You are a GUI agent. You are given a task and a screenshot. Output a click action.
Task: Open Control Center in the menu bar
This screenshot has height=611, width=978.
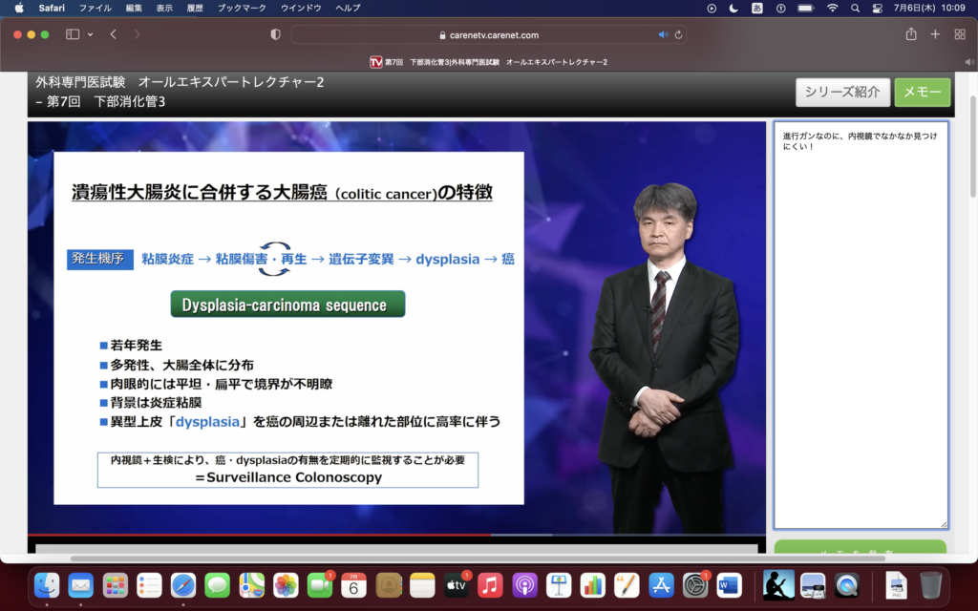tap(878, 8)
